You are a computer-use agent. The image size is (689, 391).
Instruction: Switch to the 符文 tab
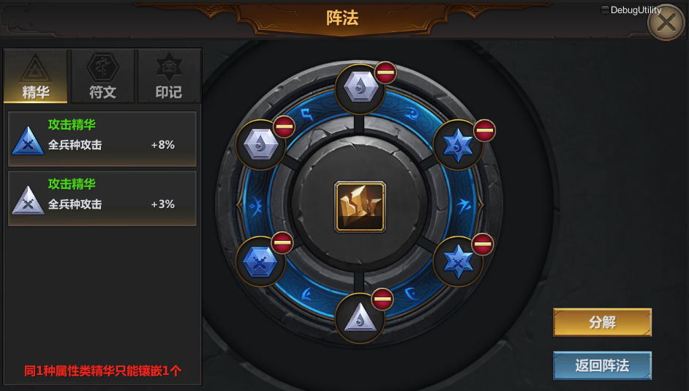pyautogui.click(x=102, y=76)
